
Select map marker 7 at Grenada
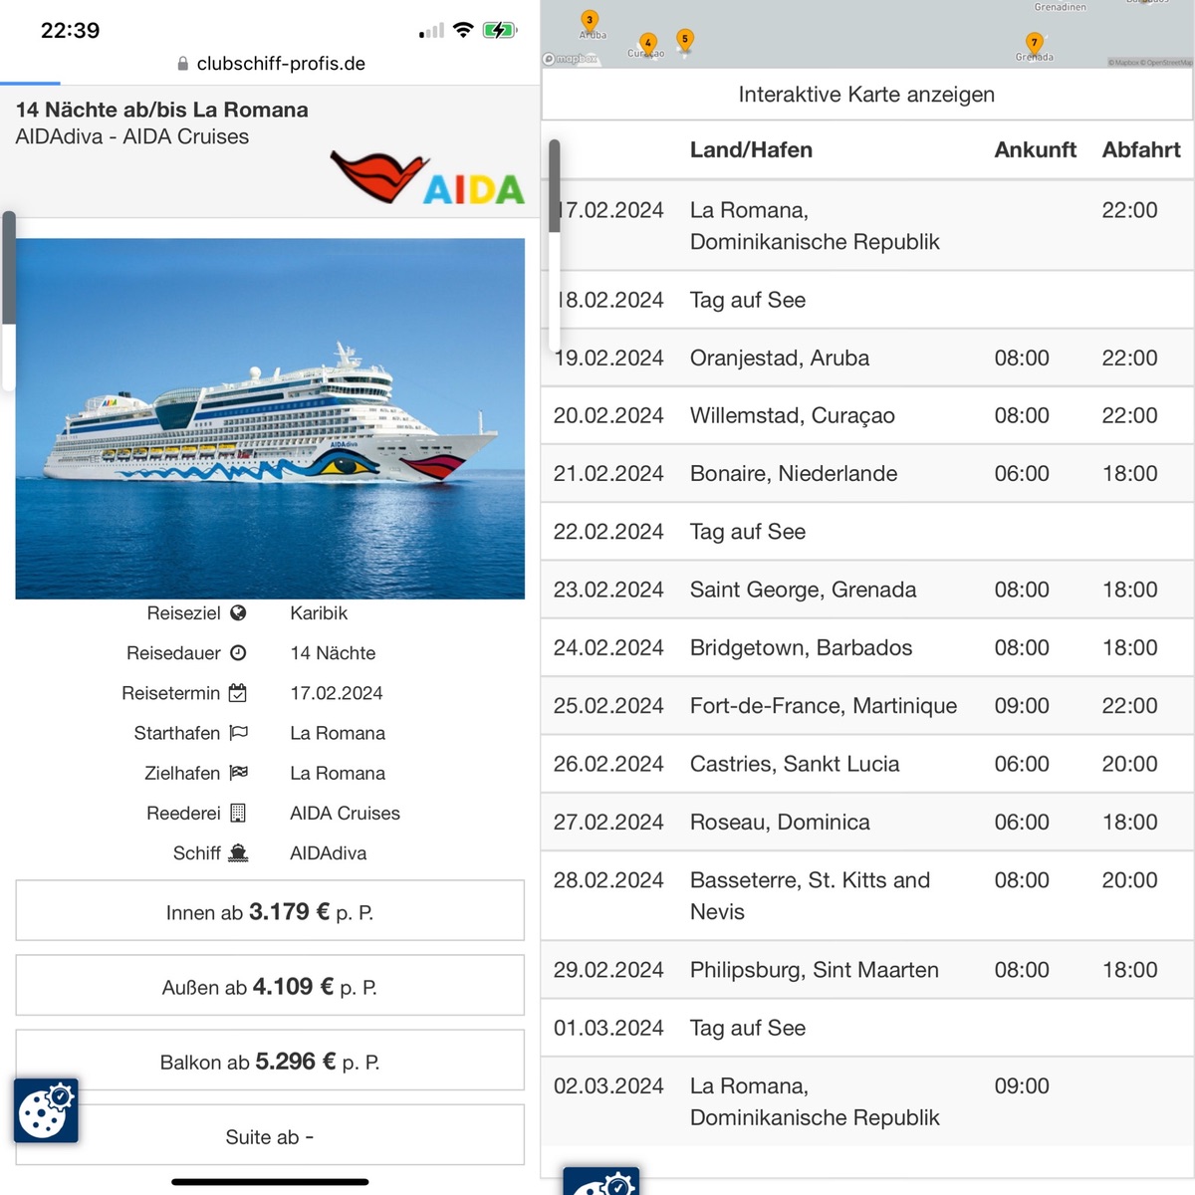(1035, 43)
